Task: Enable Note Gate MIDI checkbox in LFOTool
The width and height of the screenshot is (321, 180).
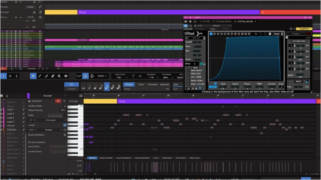Action: (x=188, y=74)
